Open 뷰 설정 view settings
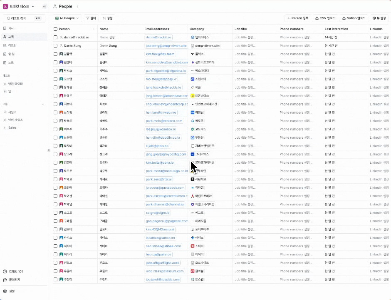This screenshot has height=300, width=391. (x=379, y=18)
